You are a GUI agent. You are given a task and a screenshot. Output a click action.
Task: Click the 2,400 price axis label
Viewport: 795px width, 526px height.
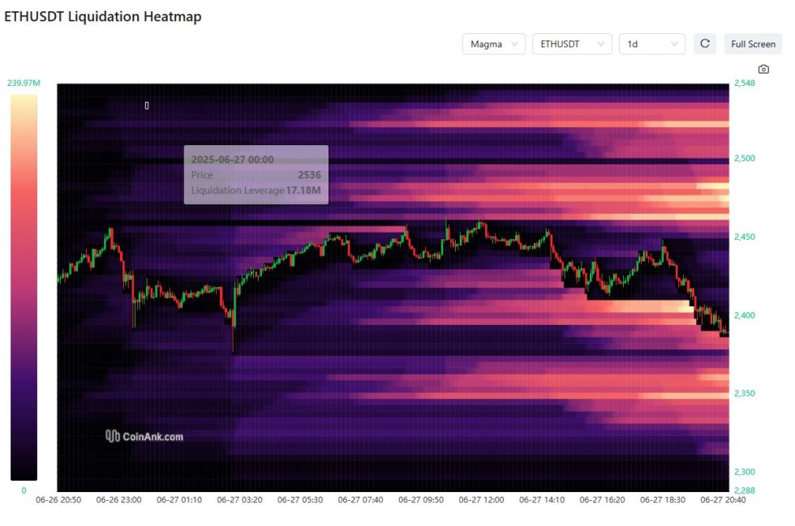coord(745,315)
